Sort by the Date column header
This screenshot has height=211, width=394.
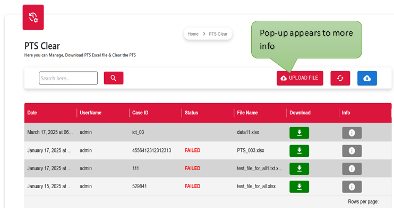click(x=32, y=113)
